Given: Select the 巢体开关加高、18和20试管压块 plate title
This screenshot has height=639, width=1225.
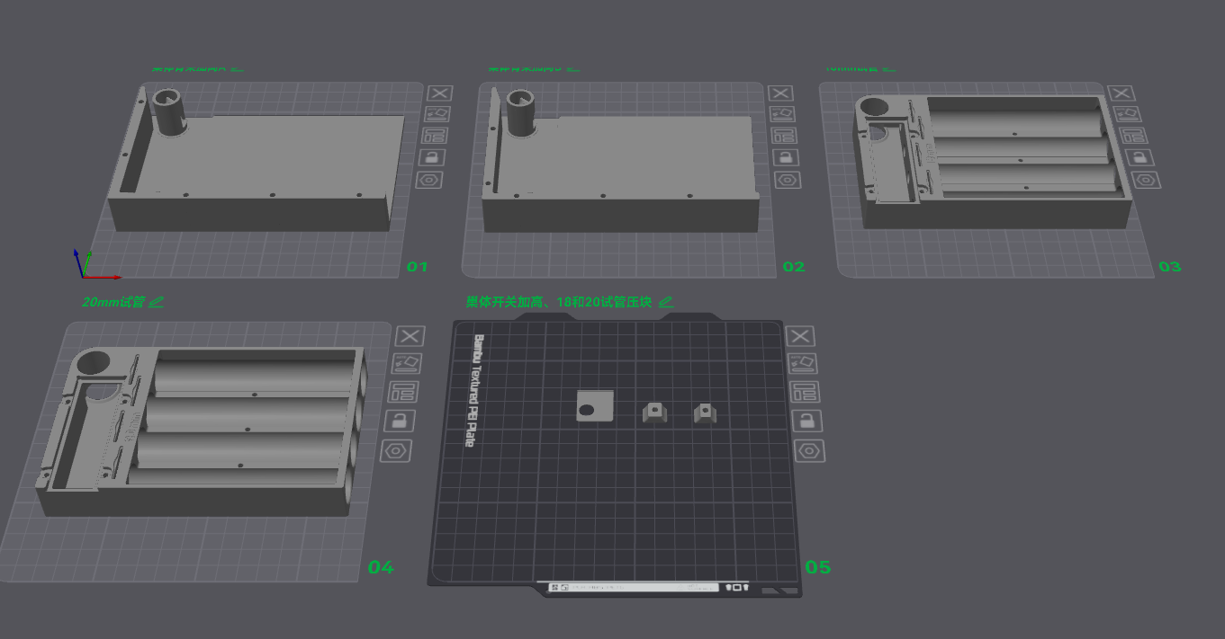Looking at the screenshot, I should click(x=558, y=302).
